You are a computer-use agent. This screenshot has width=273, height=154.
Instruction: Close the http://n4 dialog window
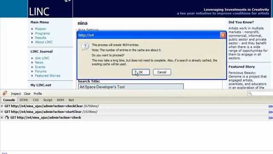coord(223,35)
